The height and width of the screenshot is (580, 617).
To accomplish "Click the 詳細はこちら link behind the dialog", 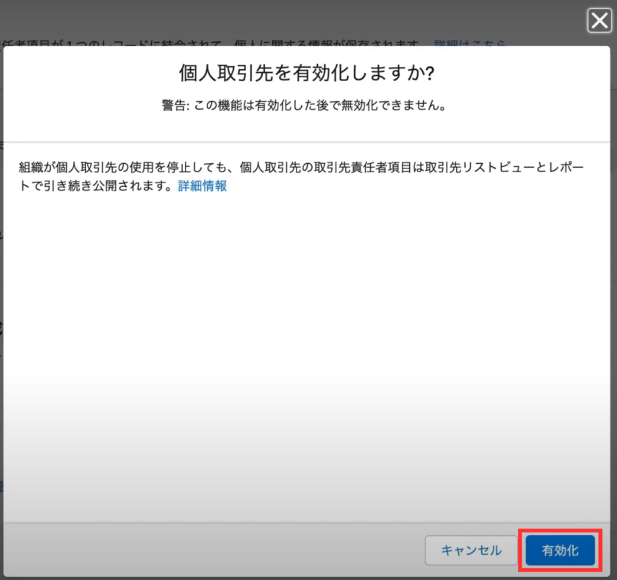I will click(469, 43).
